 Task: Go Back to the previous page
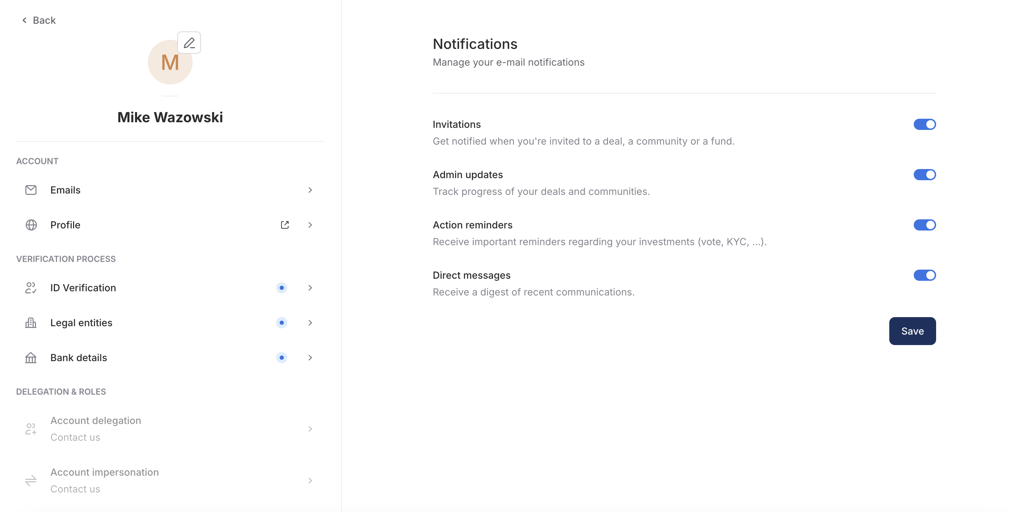(x=39, y=20)
